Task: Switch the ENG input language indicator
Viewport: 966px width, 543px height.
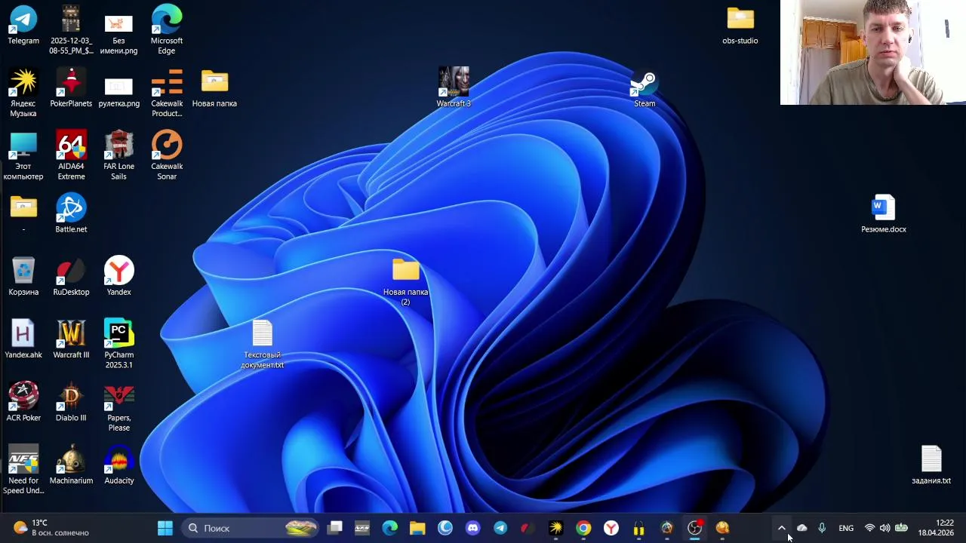Action: 846,528
